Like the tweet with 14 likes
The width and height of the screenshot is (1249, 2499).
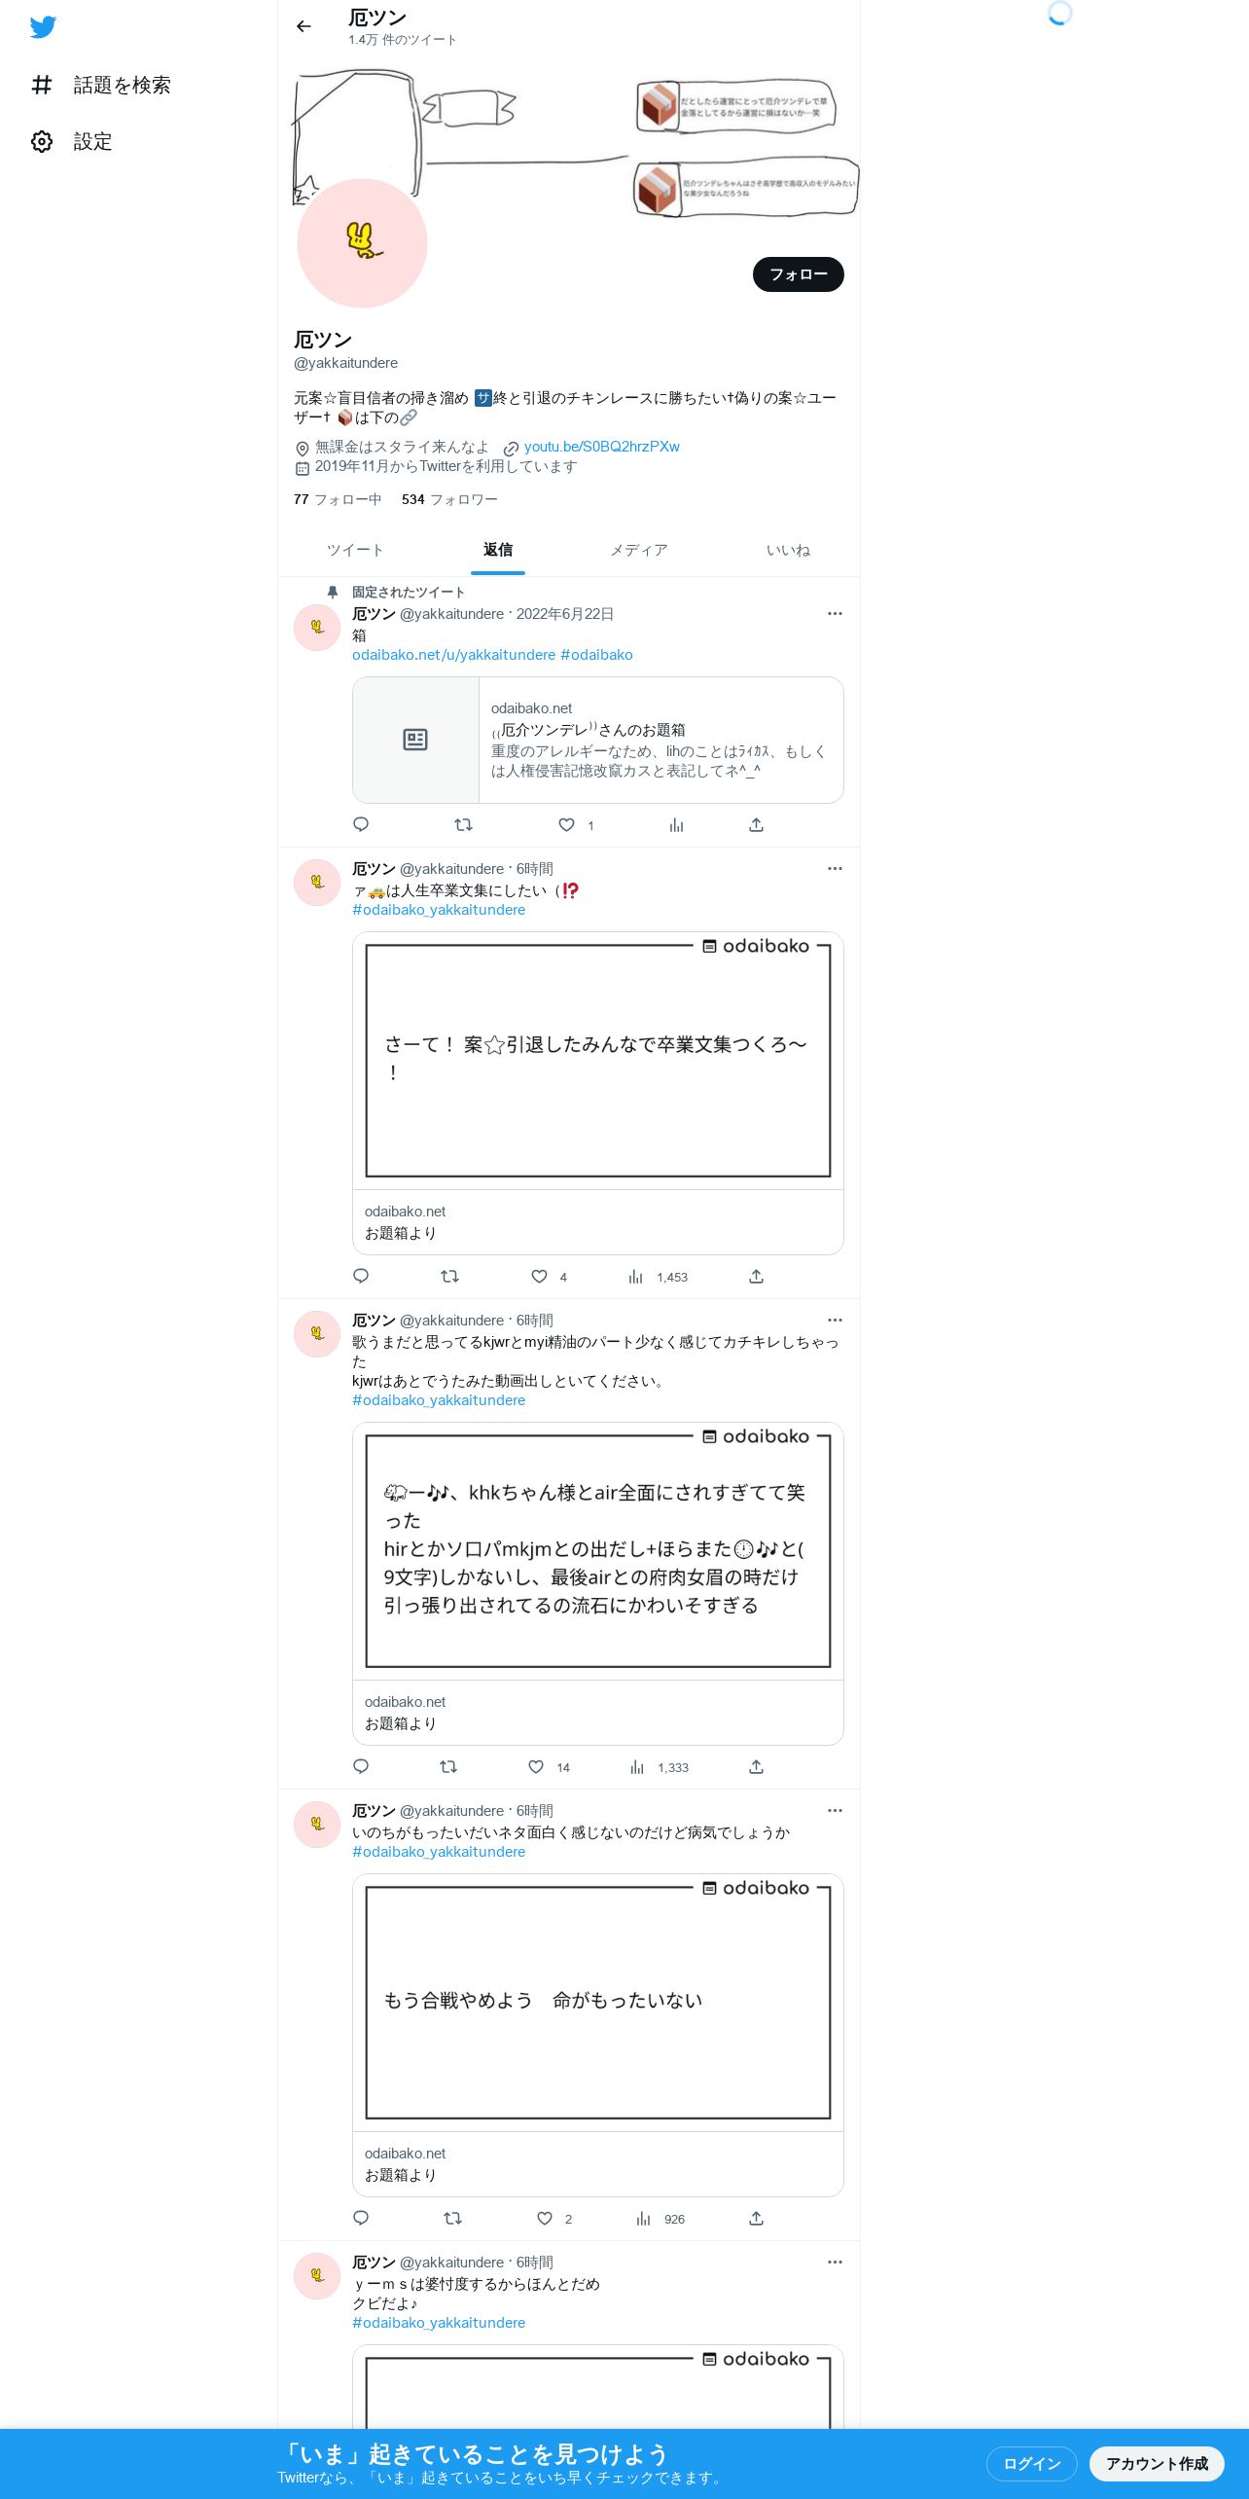pyautogui.click(x=536, y=1766)
